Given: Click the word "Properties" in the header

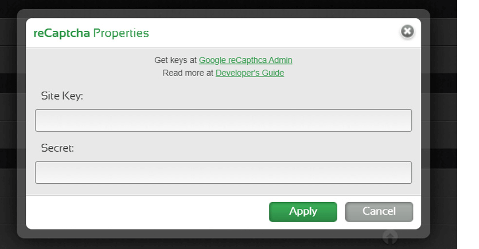Looking at the screenshot, I should [121, 33].
